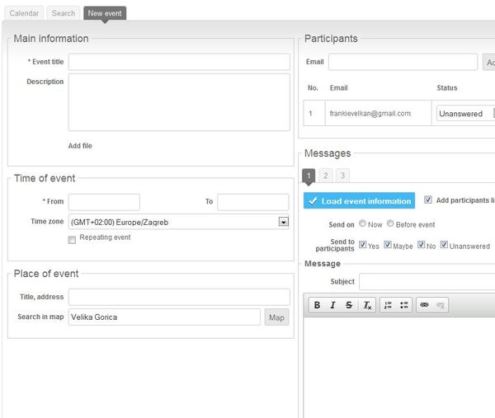Click the Add file link
This screenshot has height=418, width=495.
point(80,146)
